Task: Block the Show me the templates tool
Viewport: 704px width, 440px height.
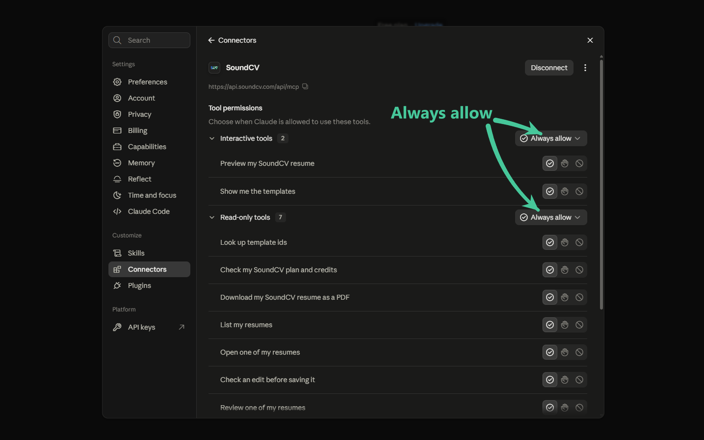Action: click(579, 191)
